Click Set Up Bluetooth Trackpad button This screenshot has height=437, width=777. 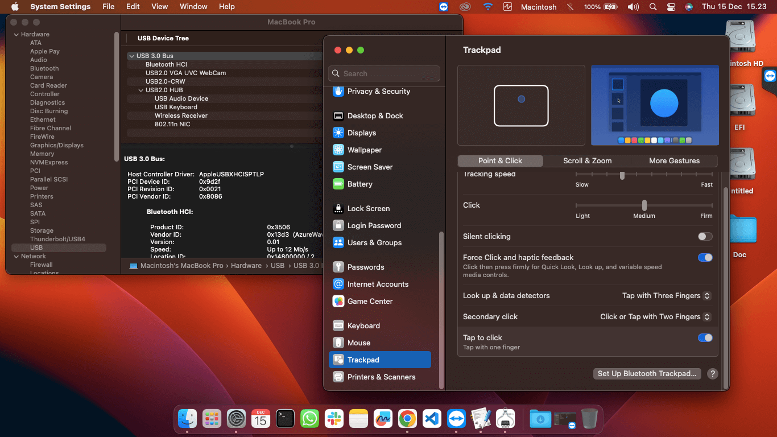(x=647, y=374)
